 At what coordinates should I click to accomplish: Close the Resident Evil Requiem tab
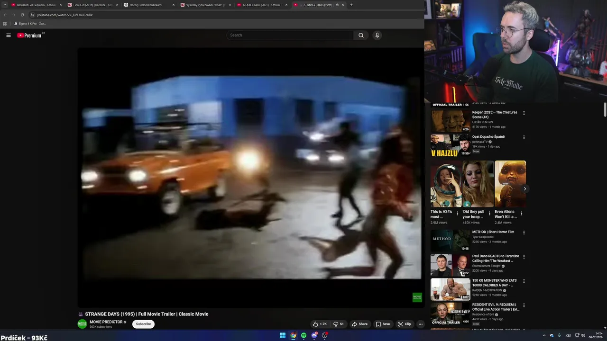coord(61,5)
